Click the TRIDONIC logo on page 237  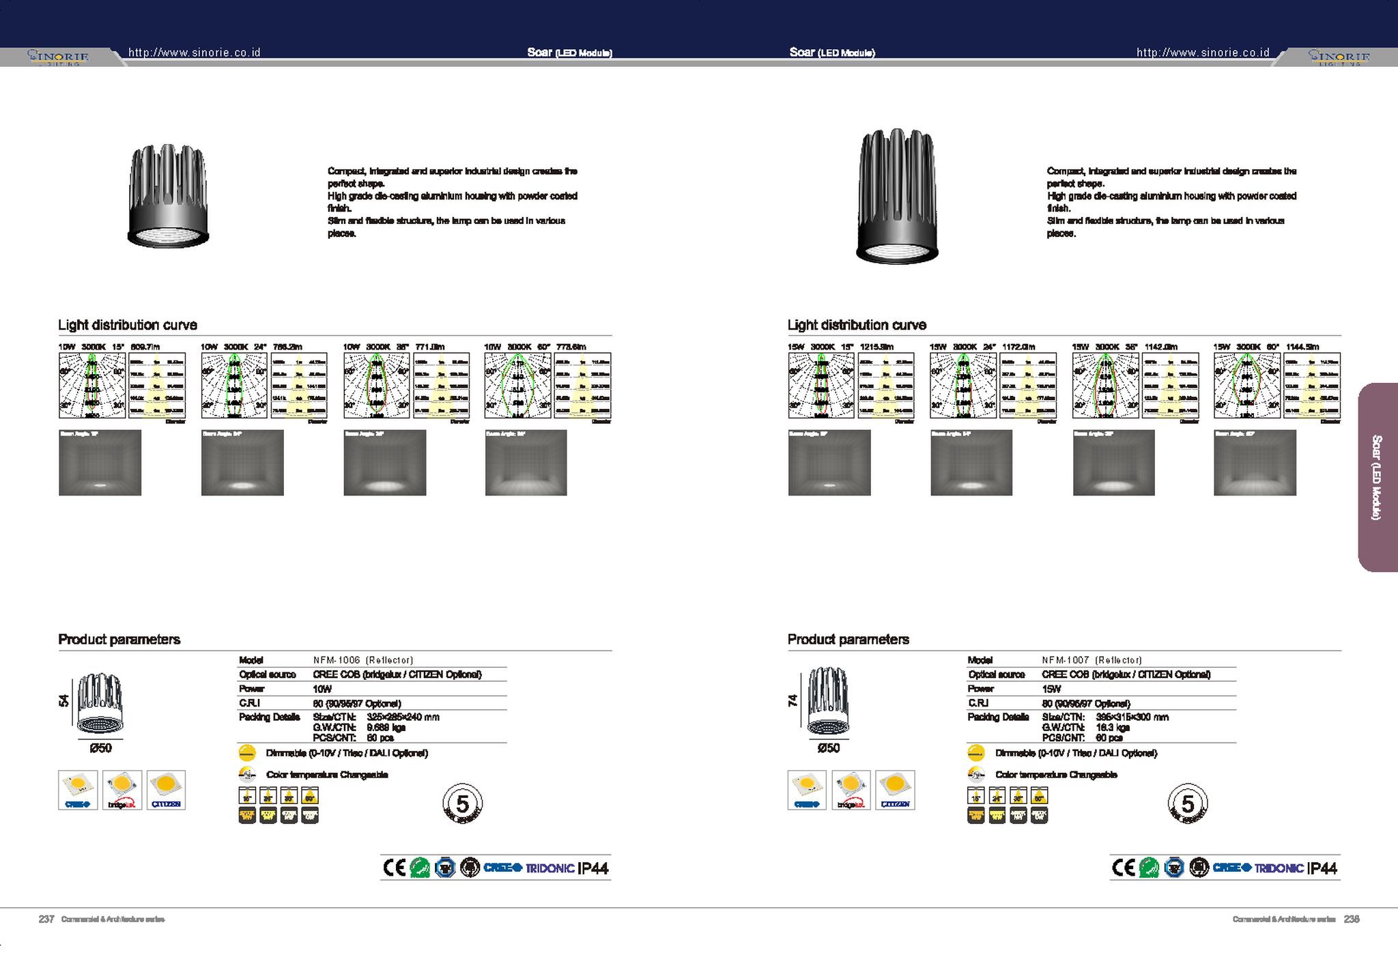[550, 868]
